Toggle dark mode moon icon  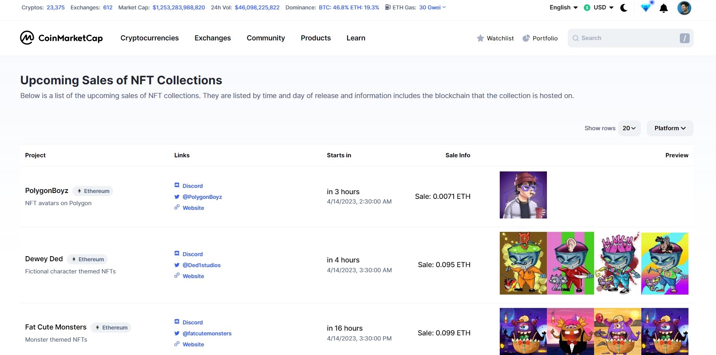point(624,8)
